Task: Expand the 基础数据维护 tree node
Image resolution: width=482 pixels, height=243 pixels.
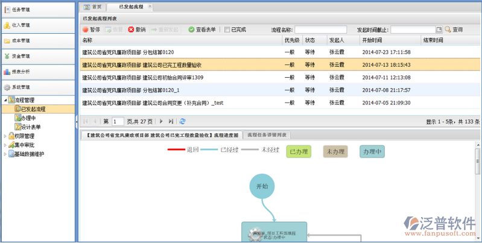Action: click(5, 154)
